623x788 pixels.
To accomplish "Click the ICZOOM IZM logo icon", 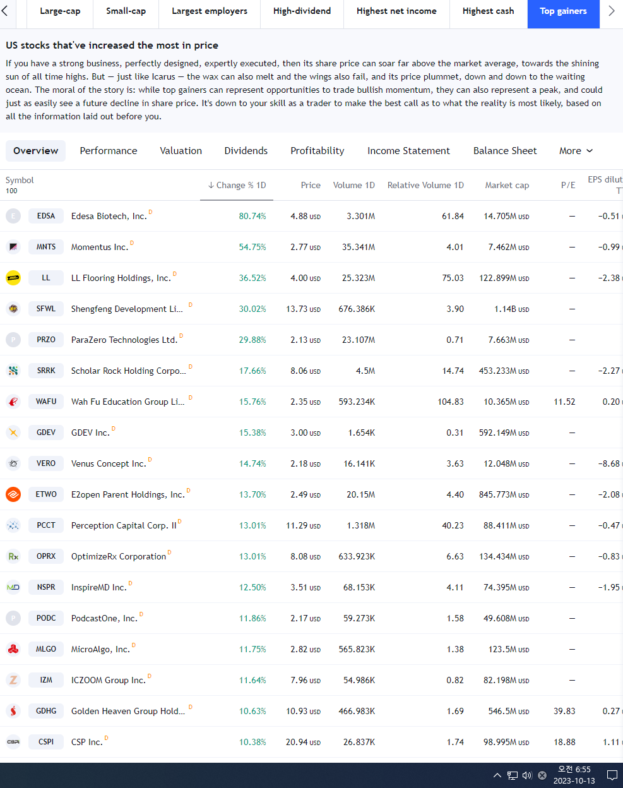I will point(13,680).
